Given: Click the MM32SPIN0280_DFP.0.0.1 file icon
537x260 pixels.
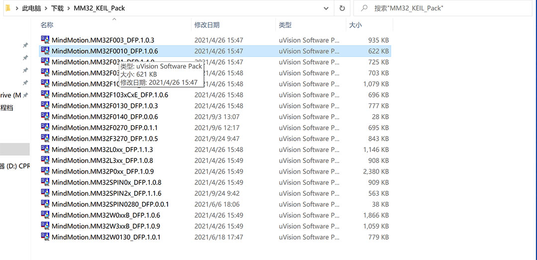Looking at the screenshot, I should tap(45, 204).
